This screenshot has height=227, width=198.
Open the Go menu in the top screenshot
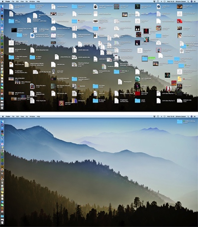coord(27,1)
